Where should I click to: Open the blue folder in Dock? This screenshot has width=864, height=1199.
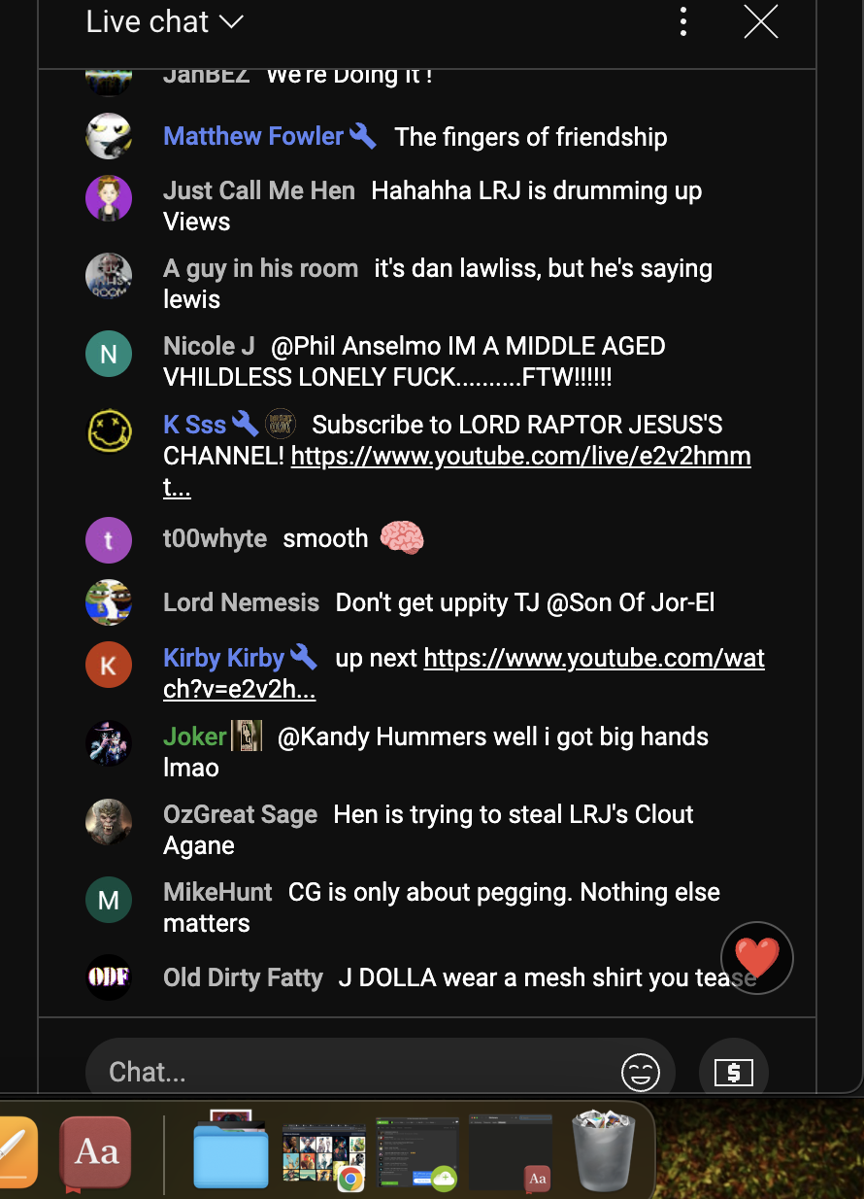pos(231,1154)
